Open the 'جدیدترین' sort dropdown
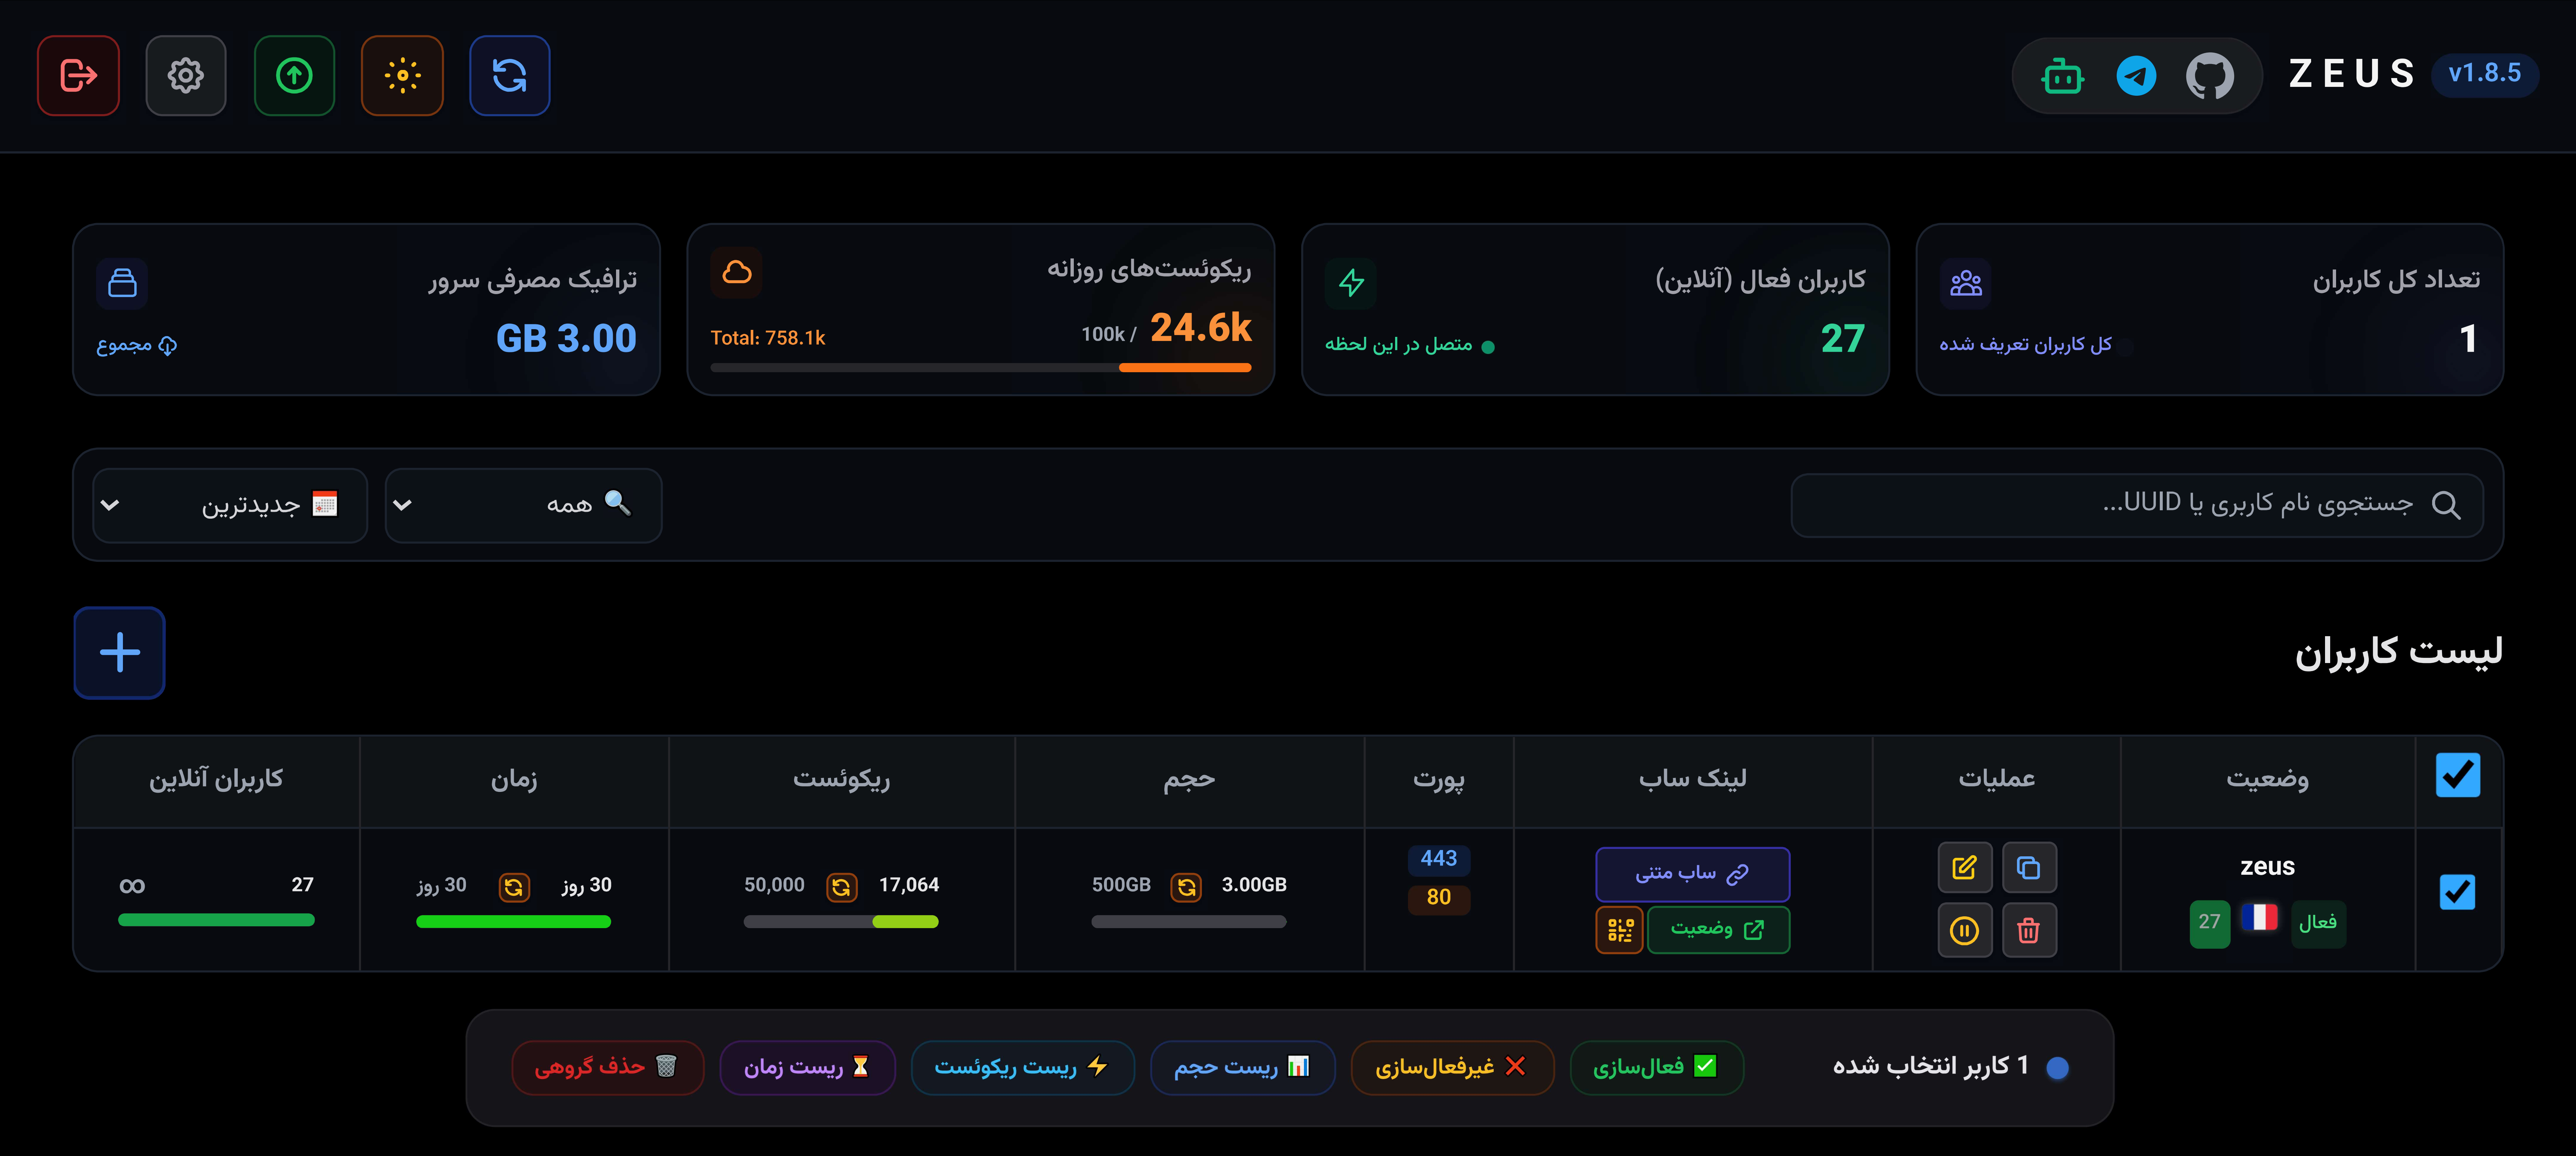 230,505
